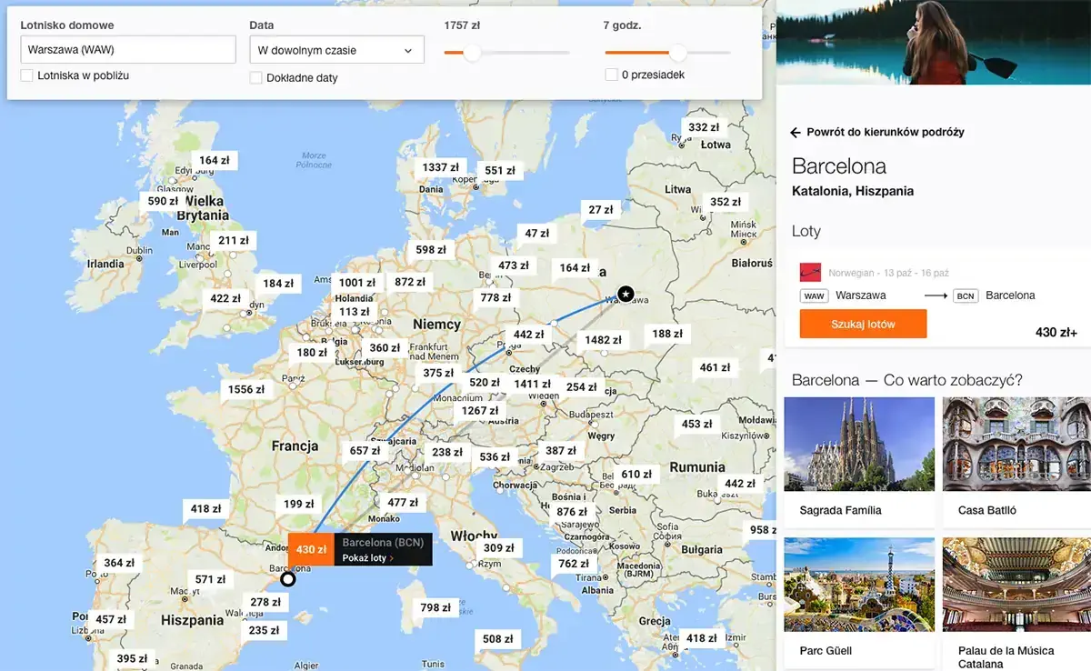Image resolution: width=1091 pixels, height=671 pixels.
Task: Select the 778 zł price label
Action: [x=496, y=298]
